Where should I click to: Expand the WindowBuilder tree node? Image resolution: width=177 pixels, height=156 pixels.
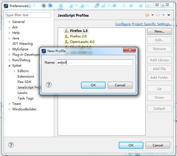pyautogui.click(x=10, y=109)
